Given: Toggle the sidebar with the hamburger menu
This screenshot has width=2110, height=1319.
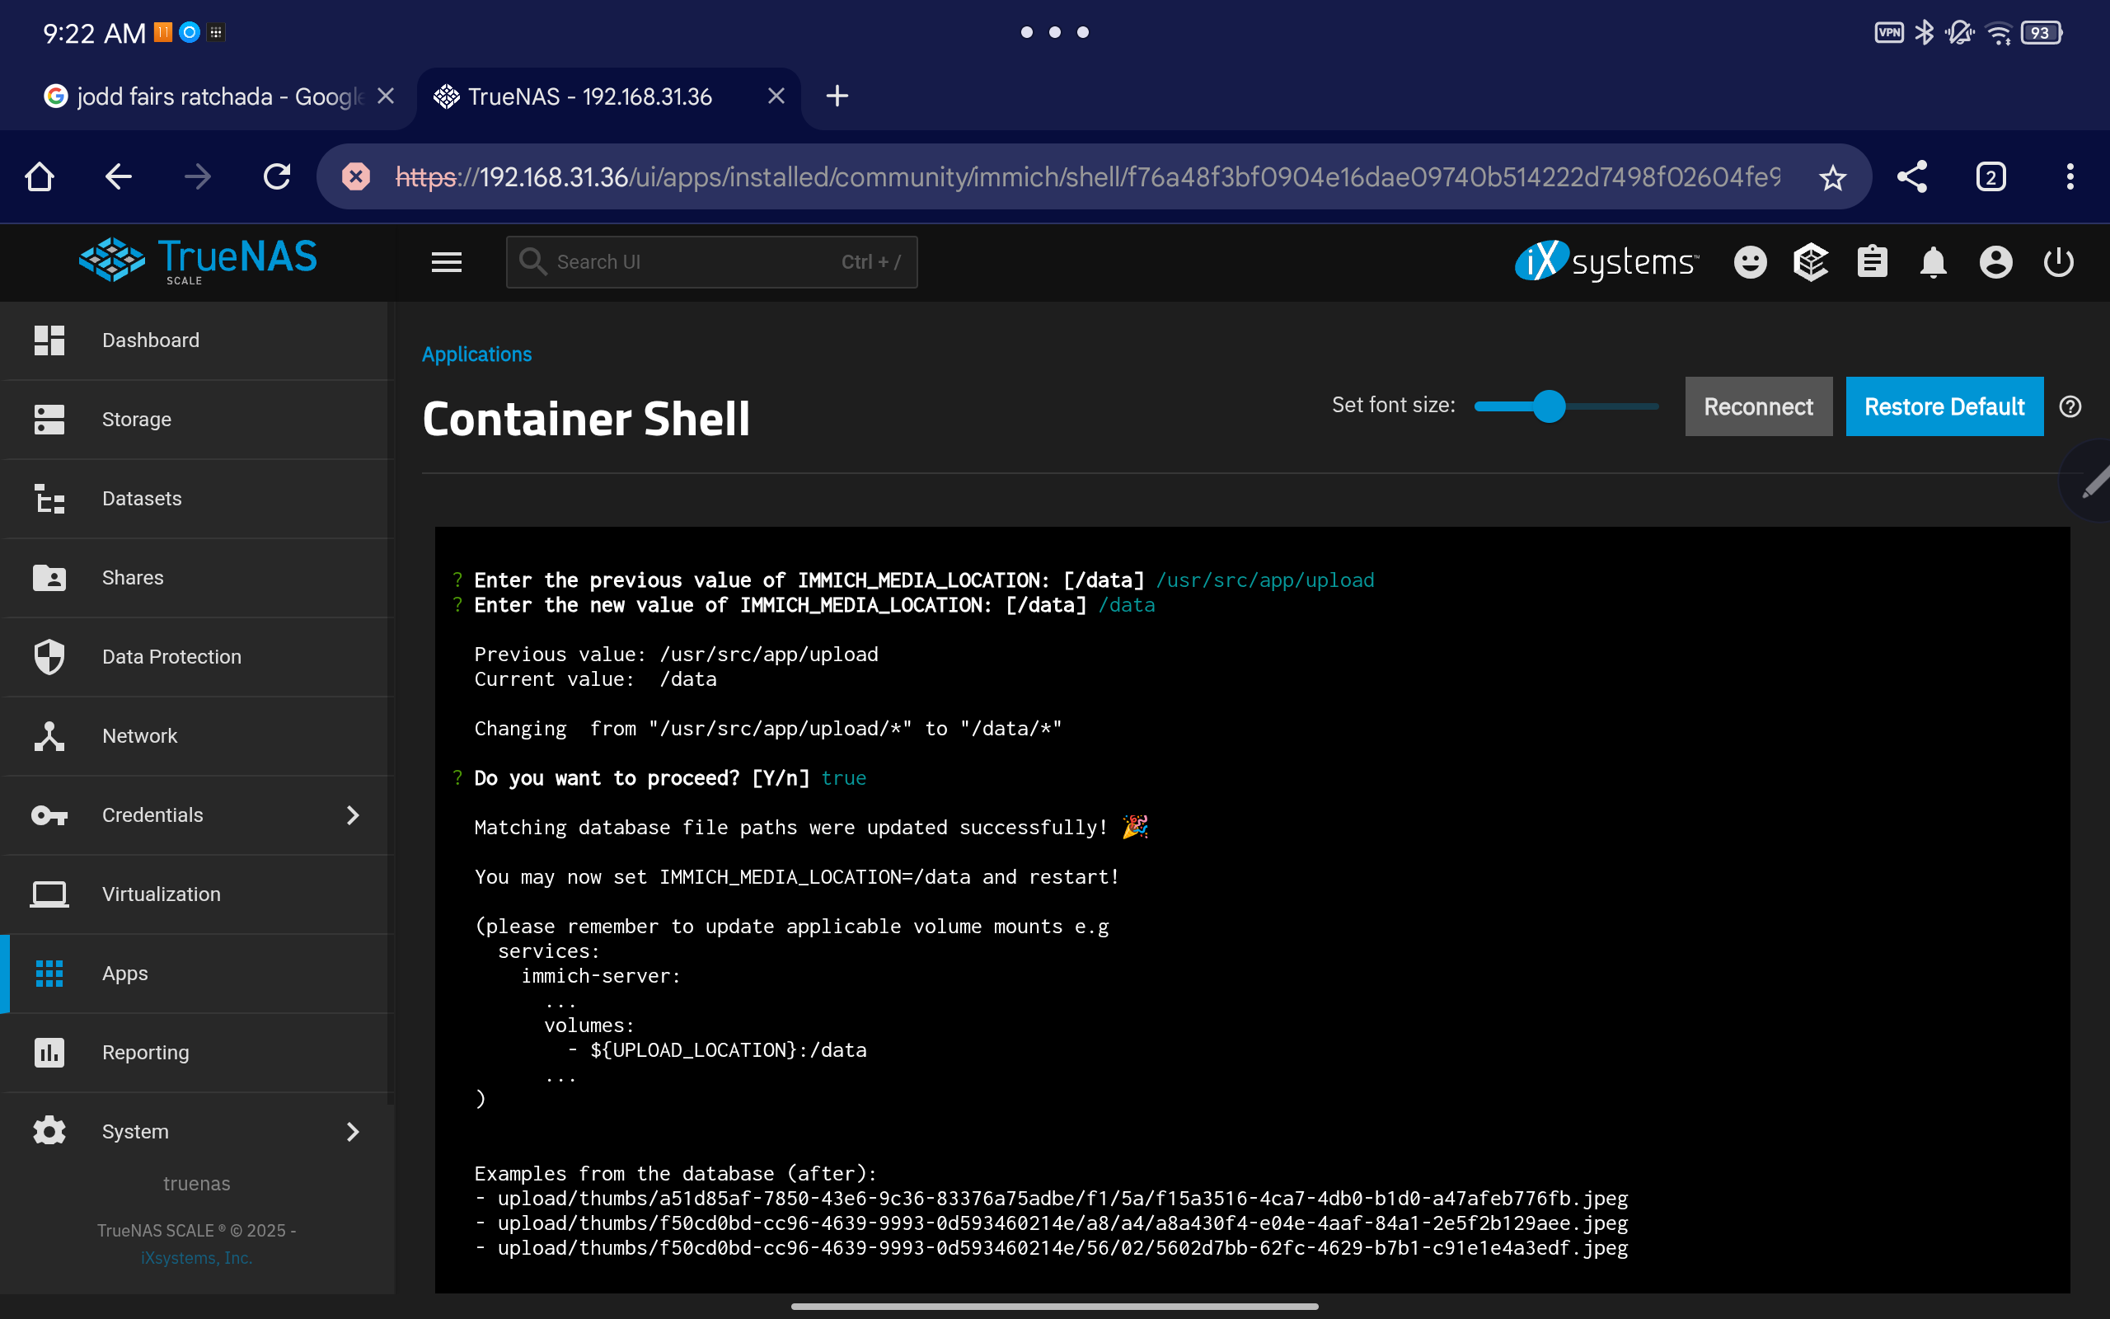Looking at the screenshot, I should pos(447,261).
